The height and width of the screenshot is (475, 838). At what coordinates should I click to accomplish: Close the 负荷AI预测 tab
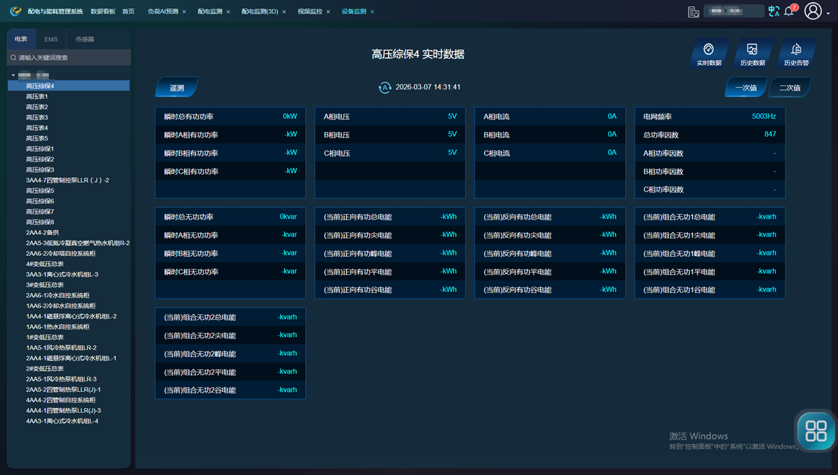tap(184, 12)
